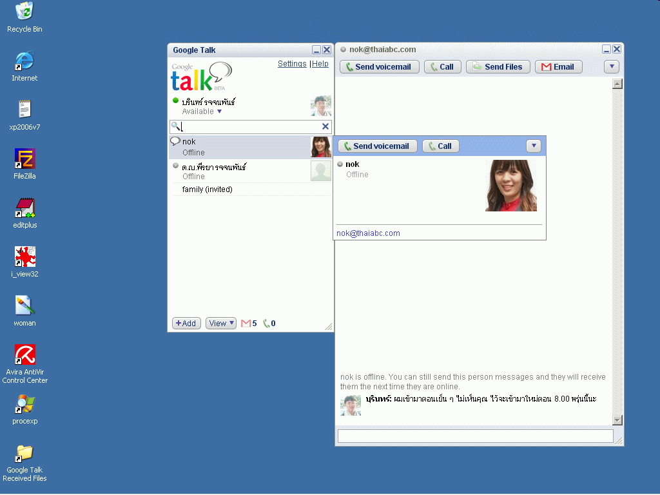Open the procexp desktop shortcut
The width and height of the screenshot is (660, 495).
(x=24, y=404)
